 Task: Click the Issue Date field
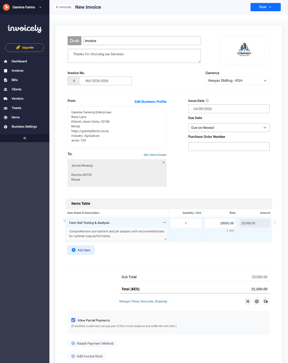click(x=229, y=109)
